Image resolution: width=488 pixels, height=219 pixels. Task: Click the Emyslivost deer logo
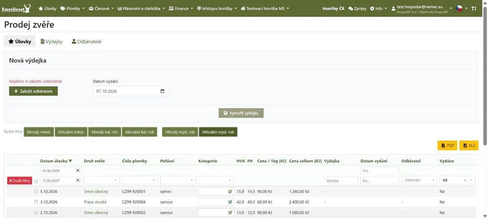point(16,8)
